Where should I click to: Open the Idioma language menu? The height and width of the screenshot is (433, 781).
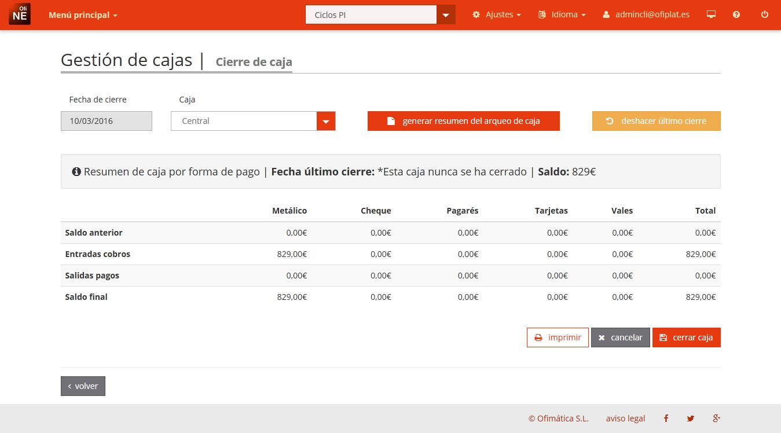coord(562,15)
